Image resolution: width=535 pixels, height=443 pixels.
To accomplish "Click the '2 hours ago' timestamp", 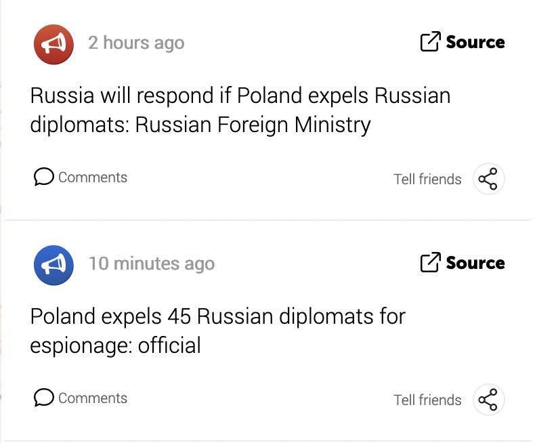I will tap(136, 43).
